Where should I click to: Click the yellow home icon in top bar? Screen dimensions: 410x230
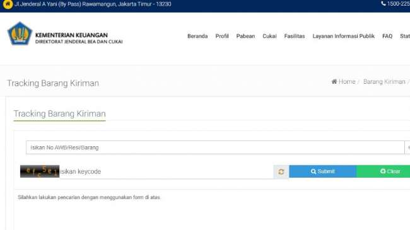[8, 4]
